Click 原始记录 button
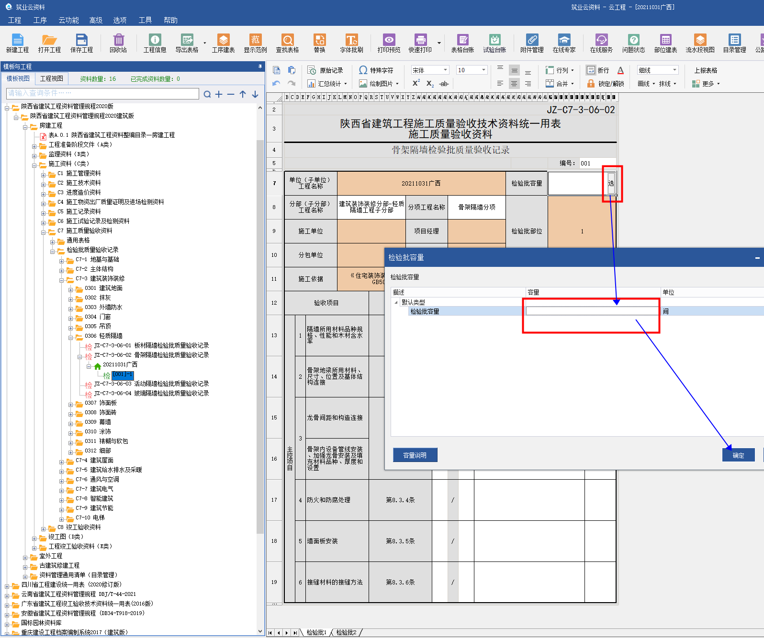Viewport: 764px width, 638px height. (x=326, y=70)
